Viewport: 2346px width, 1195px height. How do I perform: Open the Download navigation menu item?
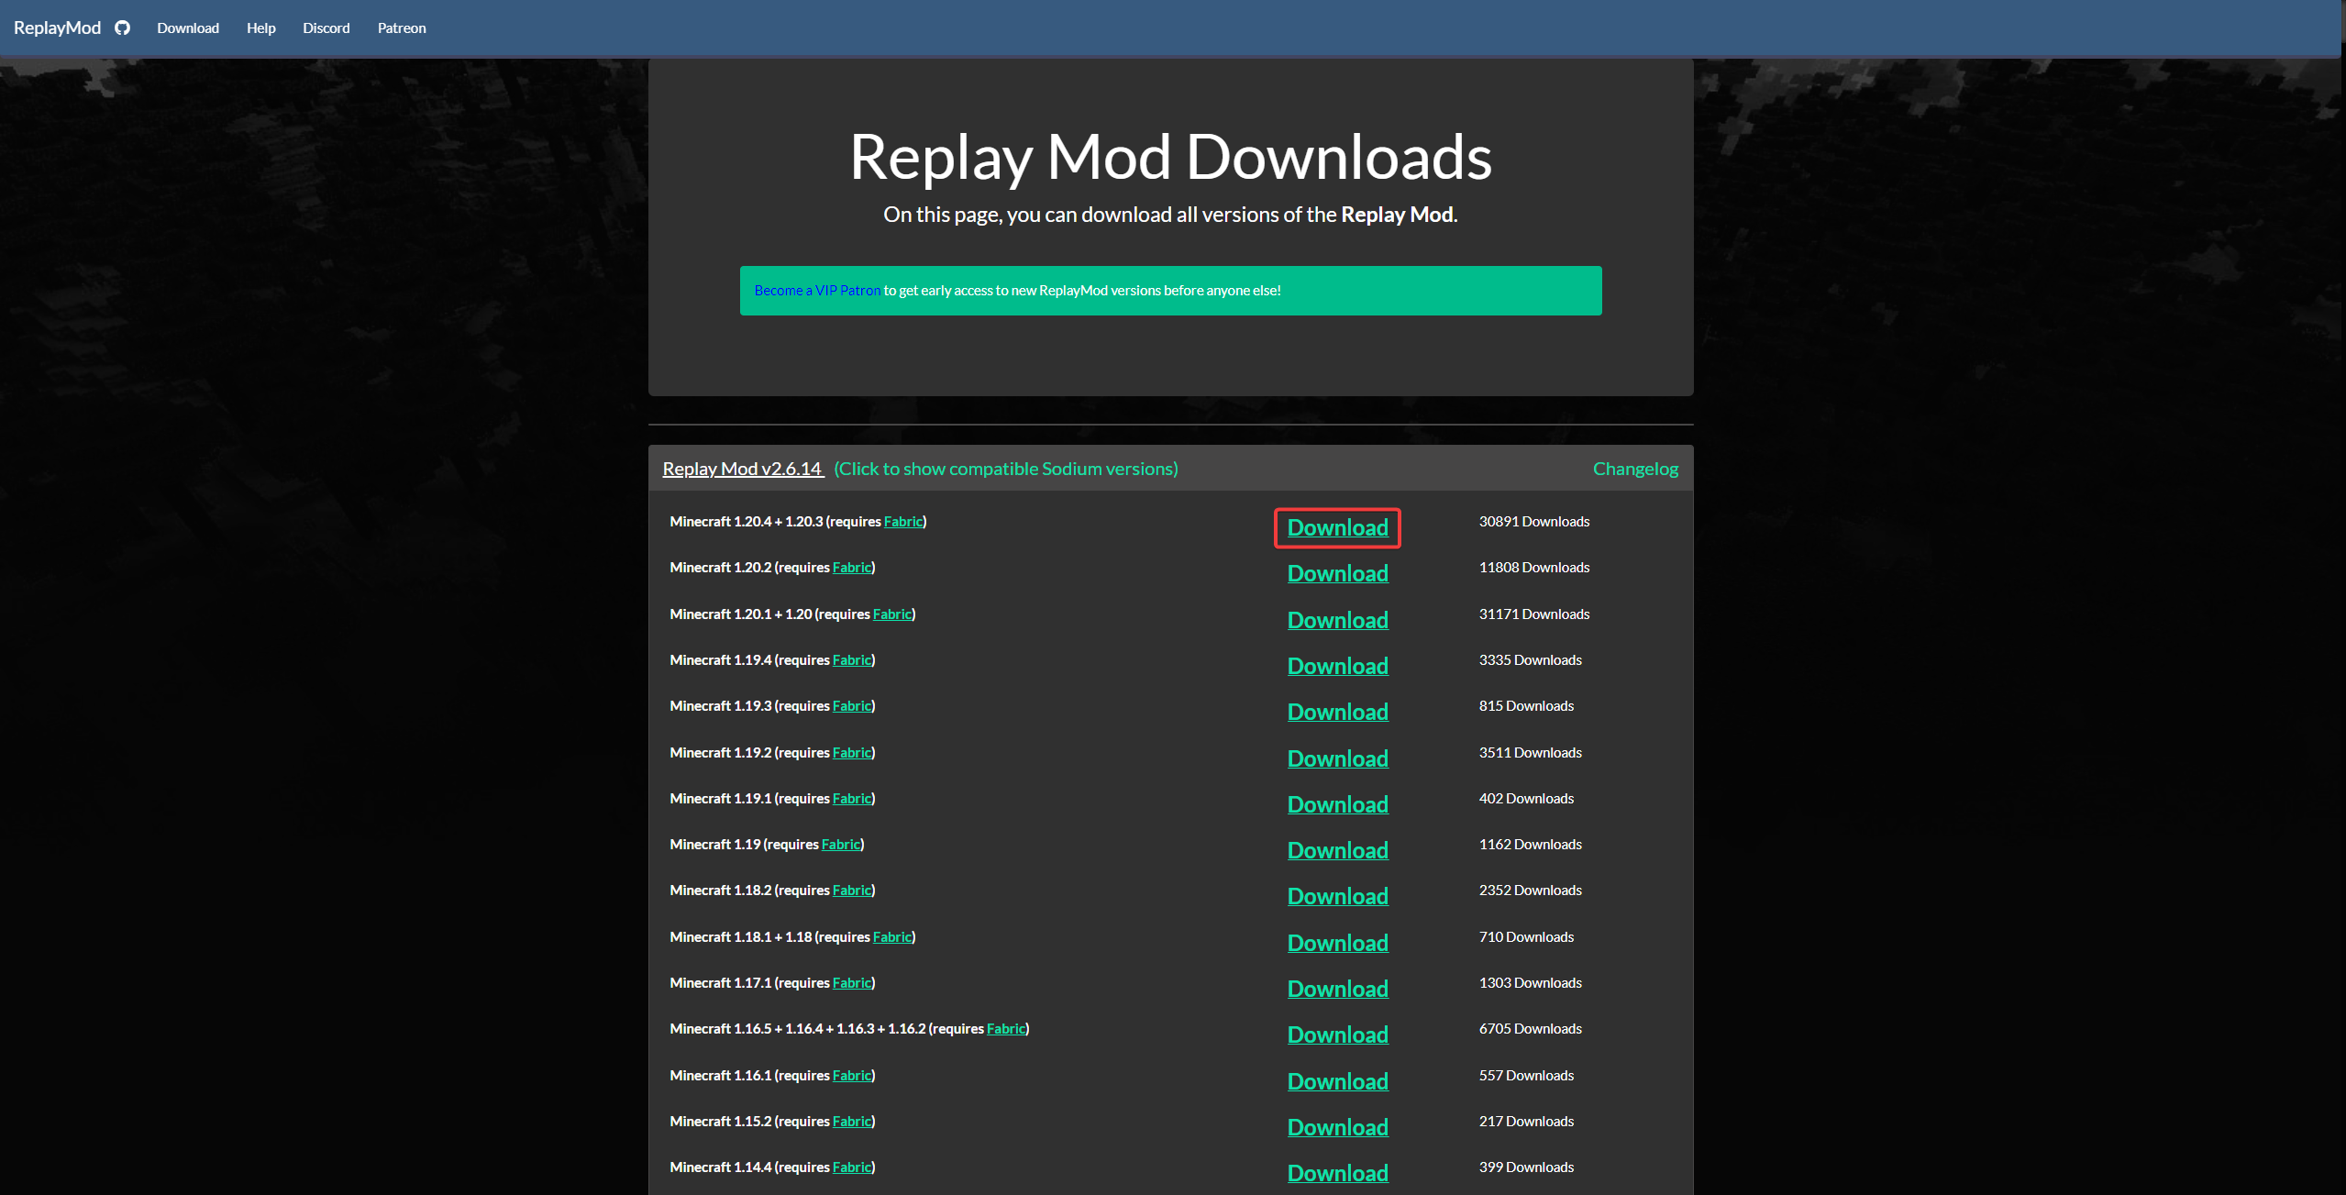click(189, 28)
